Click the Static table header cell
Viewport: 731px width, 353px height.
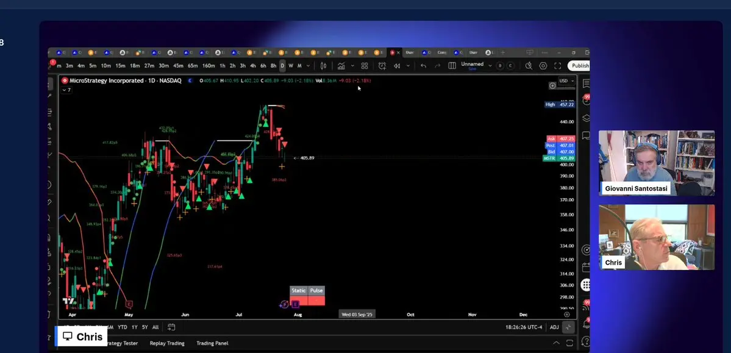[x=298, y=291]
